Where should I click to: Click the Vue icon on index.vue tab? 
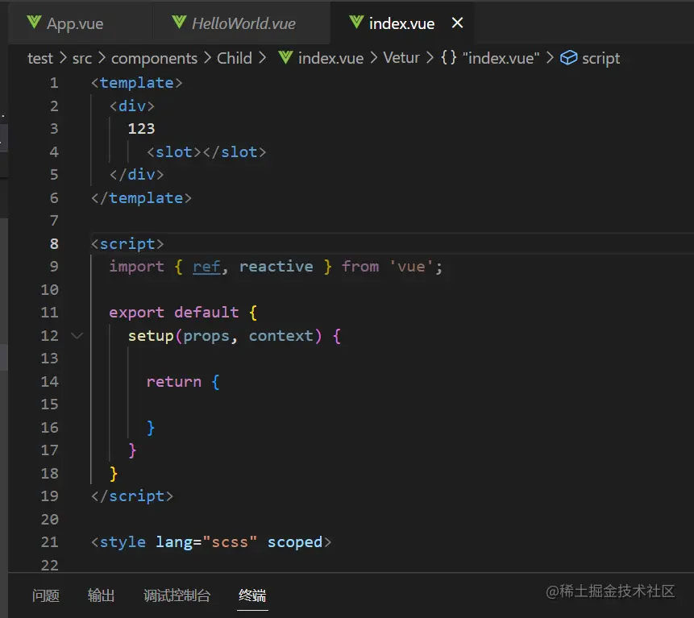pyautogui.click(x=356, y=23)
